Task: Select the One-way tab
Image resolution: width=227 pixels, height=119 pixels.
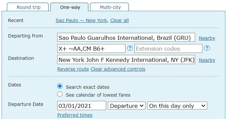Action: coord(69,7)
